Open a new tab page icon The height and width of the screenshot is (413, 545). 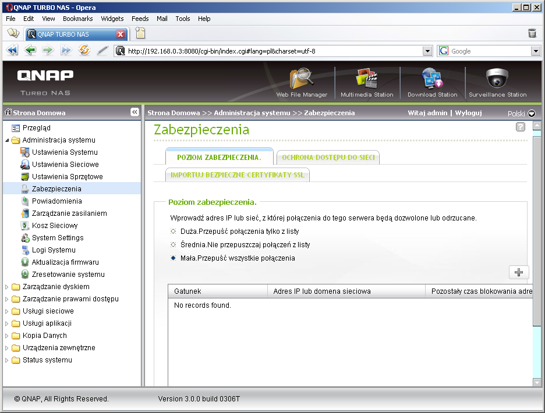pyautogui.click(x=140, y=33)
